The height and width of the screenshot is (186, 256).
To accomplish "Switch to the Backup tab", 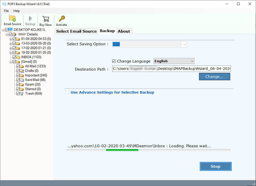I will (x=107, y=31).
